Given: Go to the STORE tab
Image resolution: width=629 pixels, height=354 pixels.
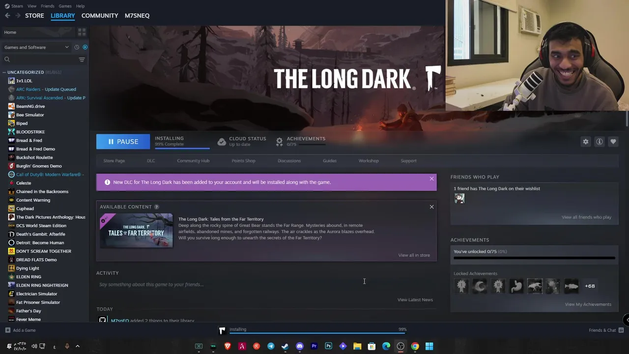Looking at the screenshot, I should click(34, 16).
